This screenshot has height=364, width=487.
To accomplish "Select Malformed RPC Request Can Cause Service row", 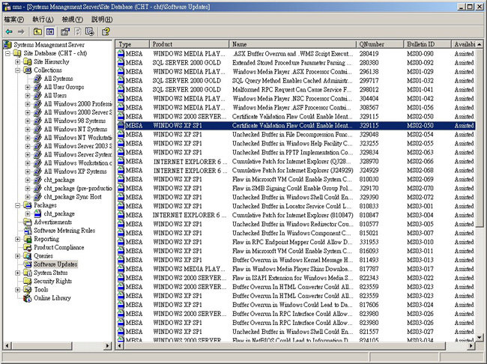I will tap(296, 89).
